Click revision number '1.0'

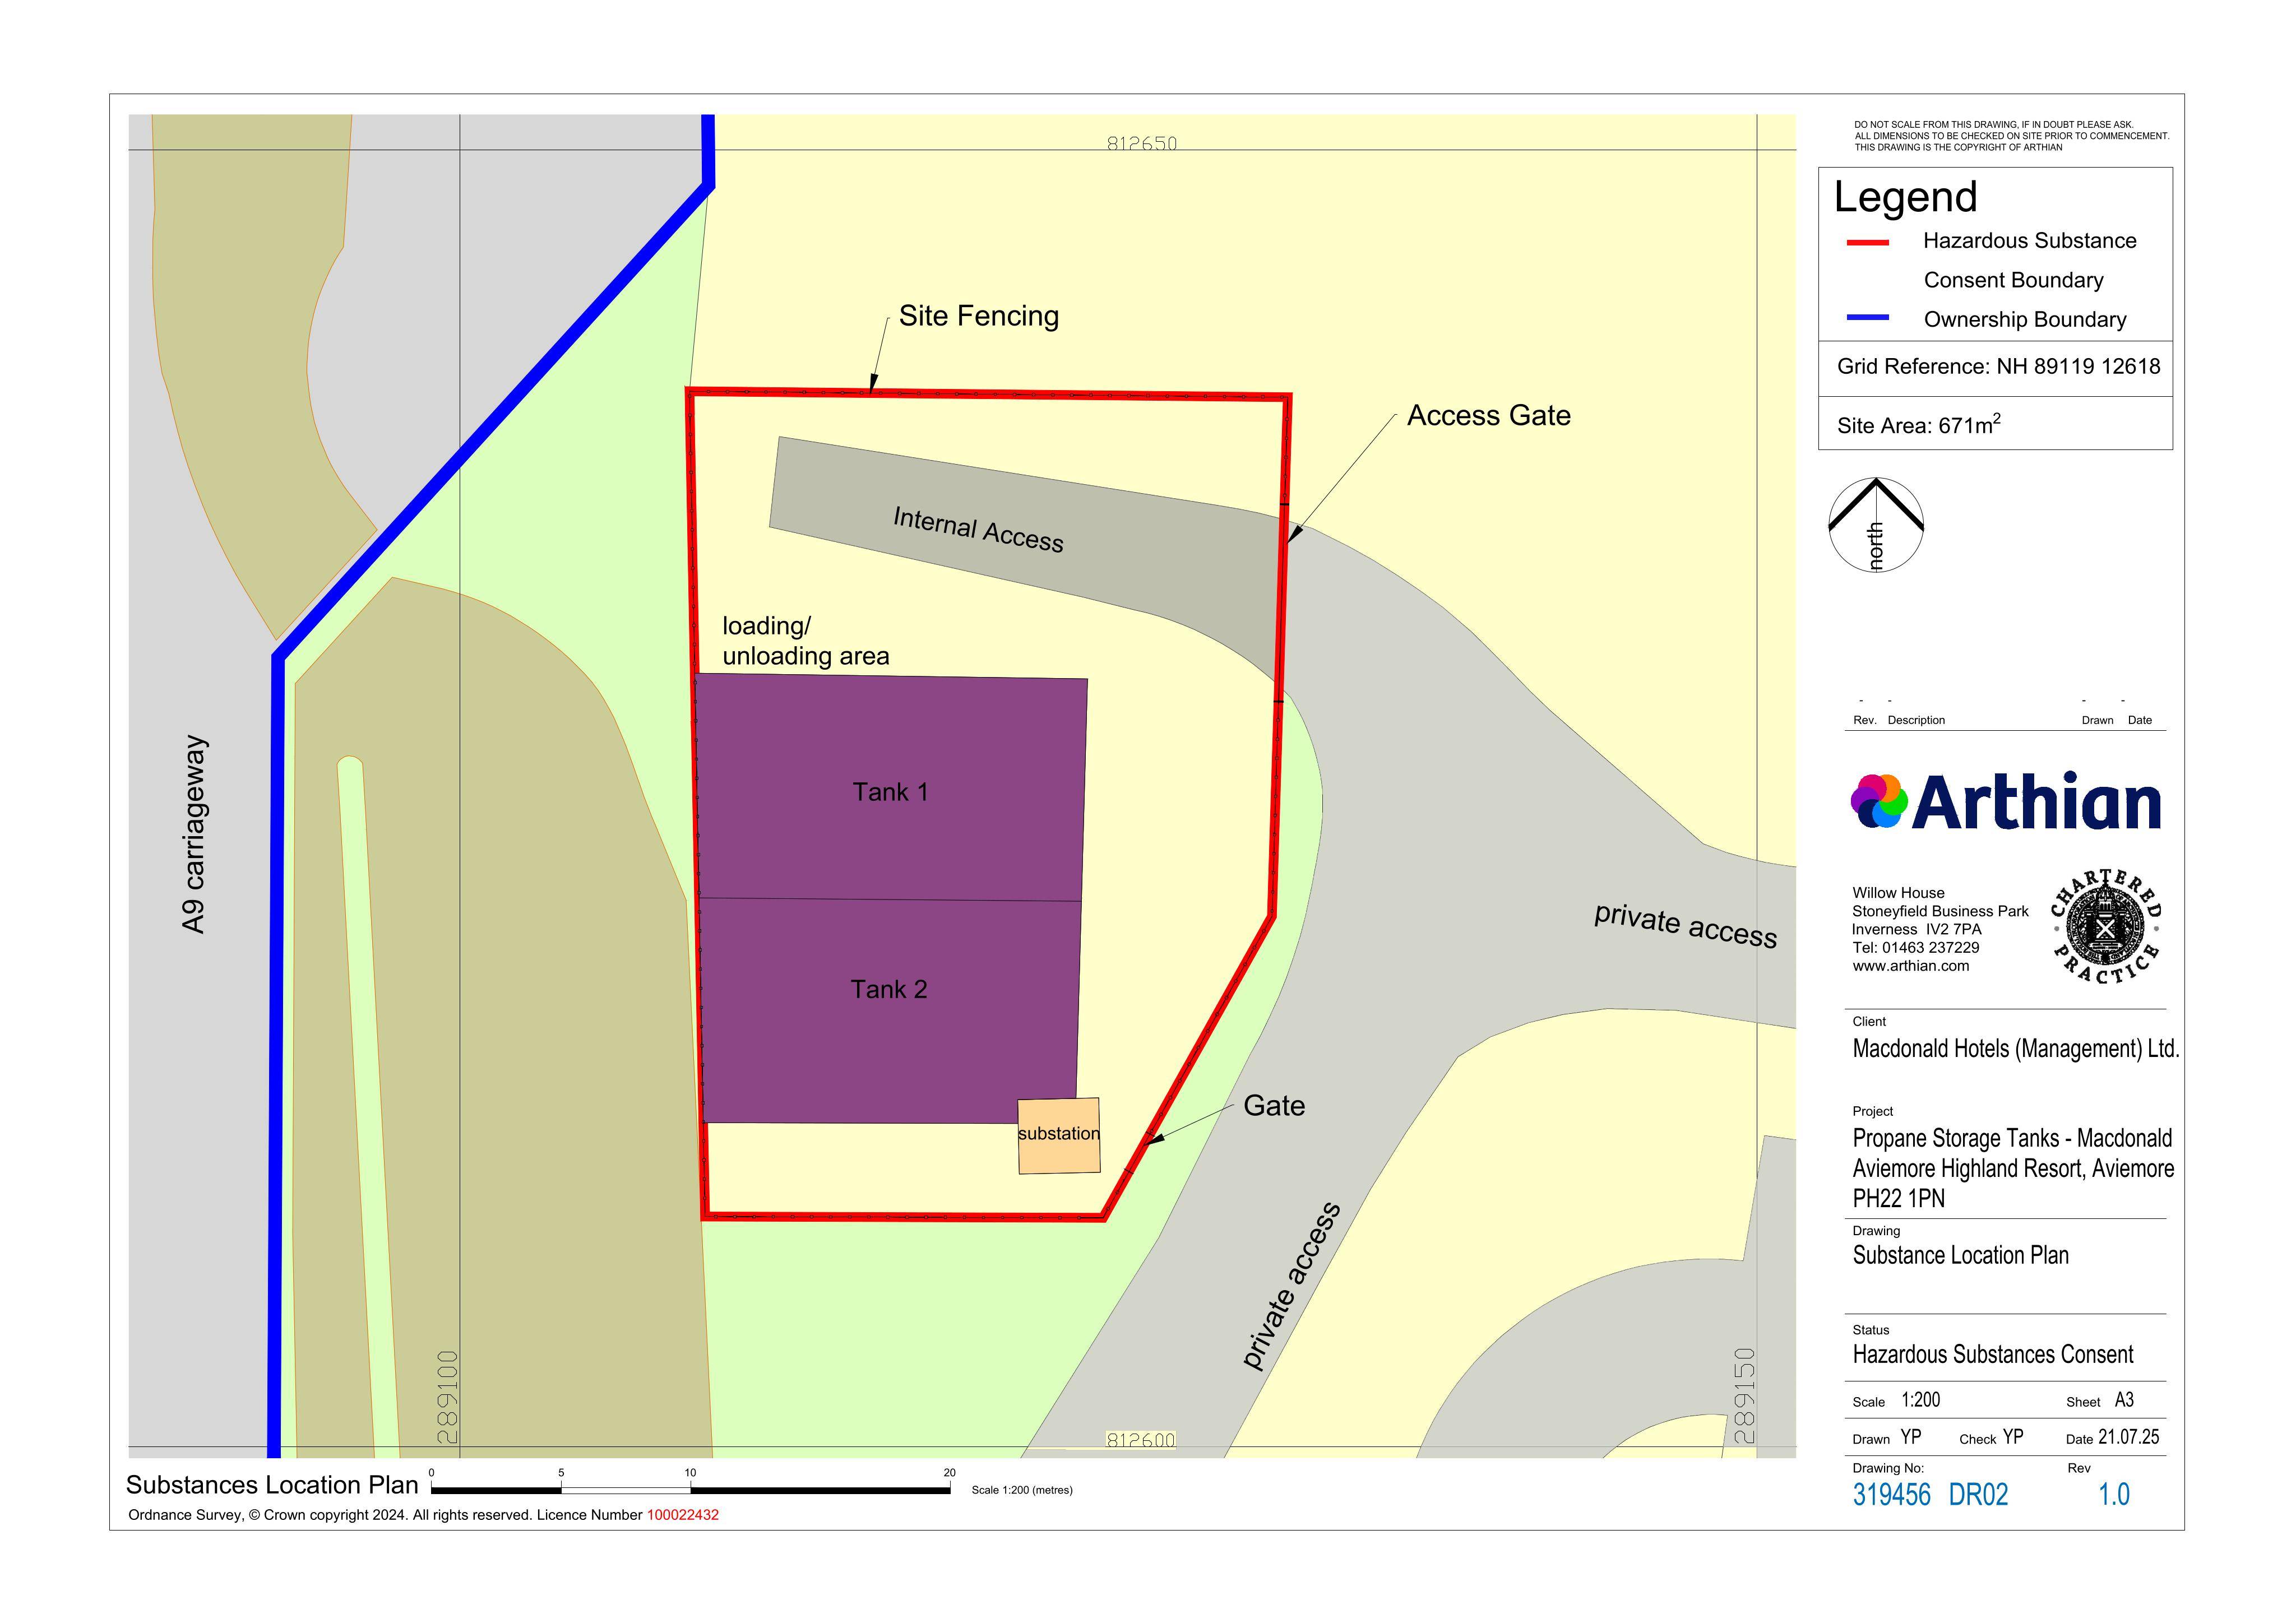pyautogui.click(x=2114, y=1495)
